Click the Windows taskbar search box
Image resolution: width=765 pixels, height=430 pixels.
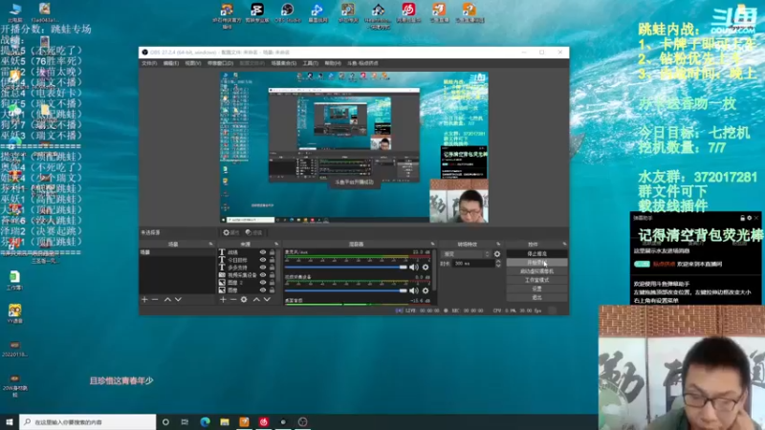88,422
